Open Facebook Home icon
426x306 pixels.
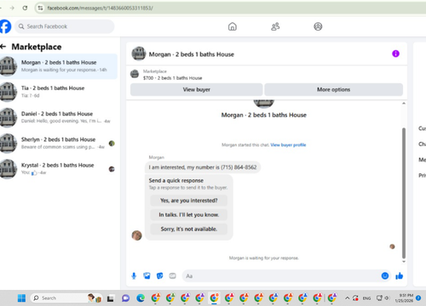(233, 26)
